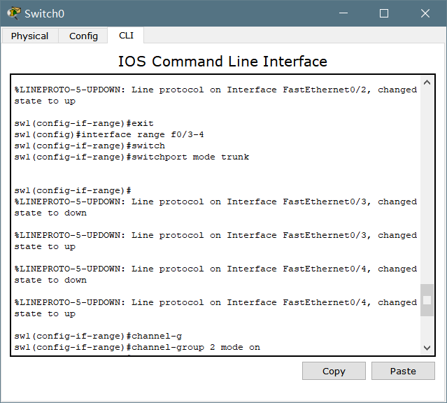
Task: Click the 'switchport mode trunk' command line
Action: [x=132, y=157]
